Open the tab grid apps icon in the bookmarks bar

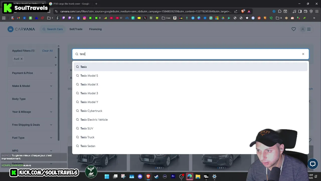(4, 18)
